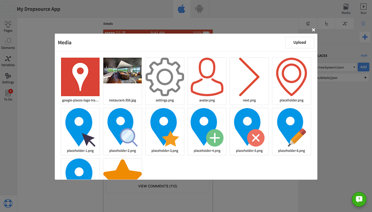The image size is (372, 212).
Task: Select placeholder-3.png star pin
Action: click(165, 131)
